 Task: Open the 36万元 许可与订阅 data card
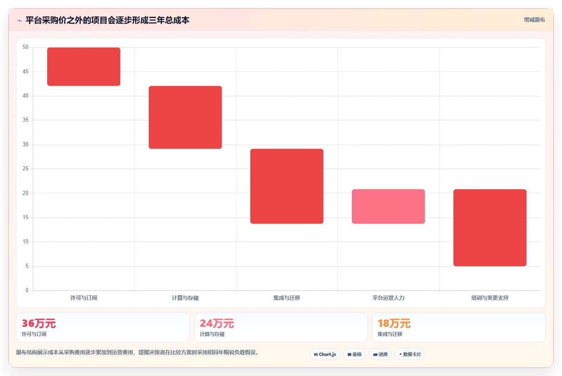coord(103,327)
